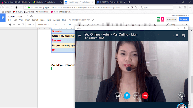Insert a link with the link icon
This screenshot has height=108, width=193.
(99, 25)
